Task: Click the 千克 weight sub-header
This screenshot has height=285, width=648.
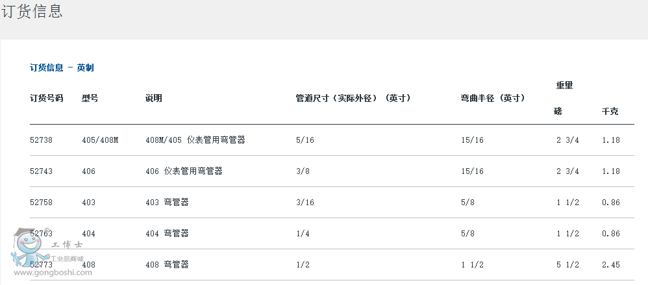Action: tap(610, 111)
